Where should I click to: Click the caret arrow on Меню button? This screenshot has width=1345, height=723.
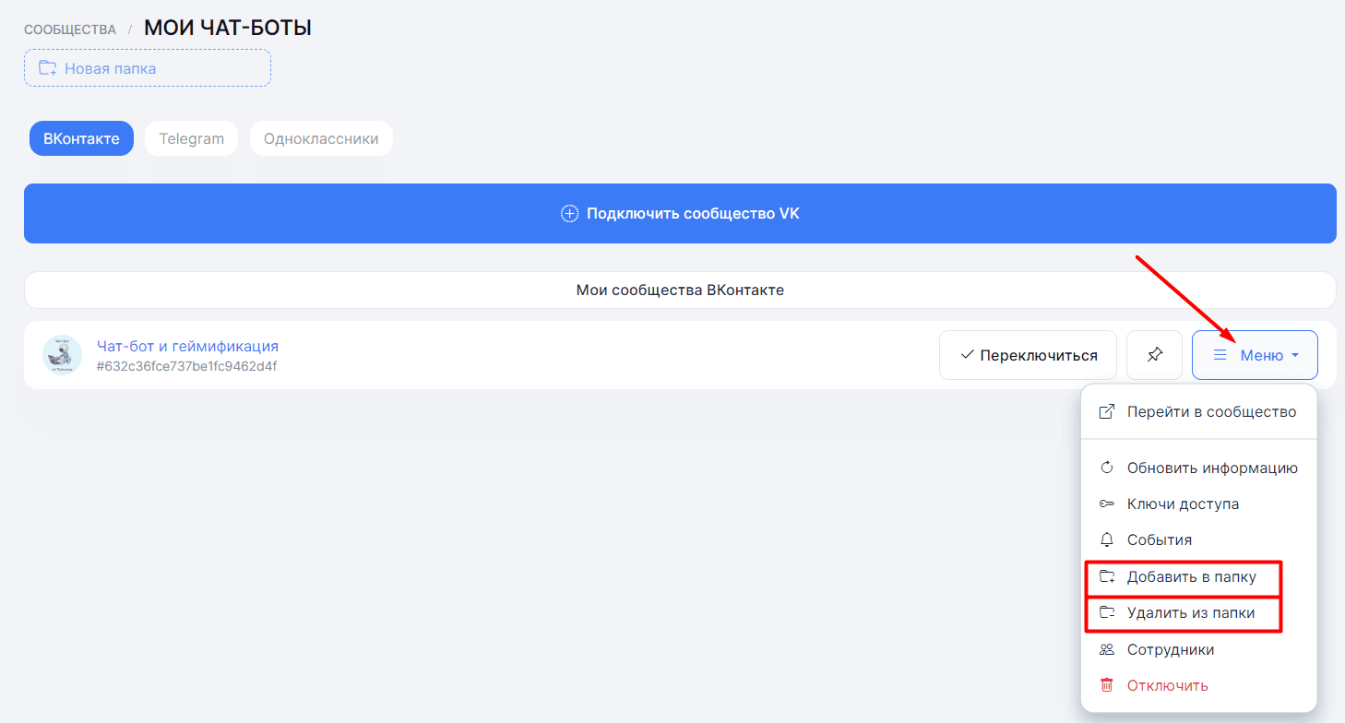[x=1295, y=356]
